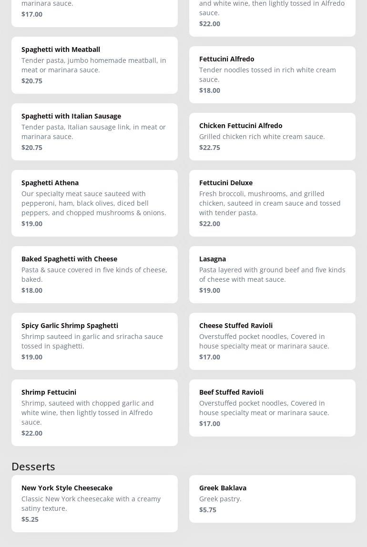
Task: Click the Lasagna $19.00 price text
Action: 210,290
